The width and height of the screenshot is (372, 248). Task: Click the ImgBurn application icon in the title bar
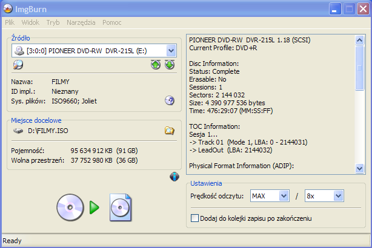coord(8,8)
